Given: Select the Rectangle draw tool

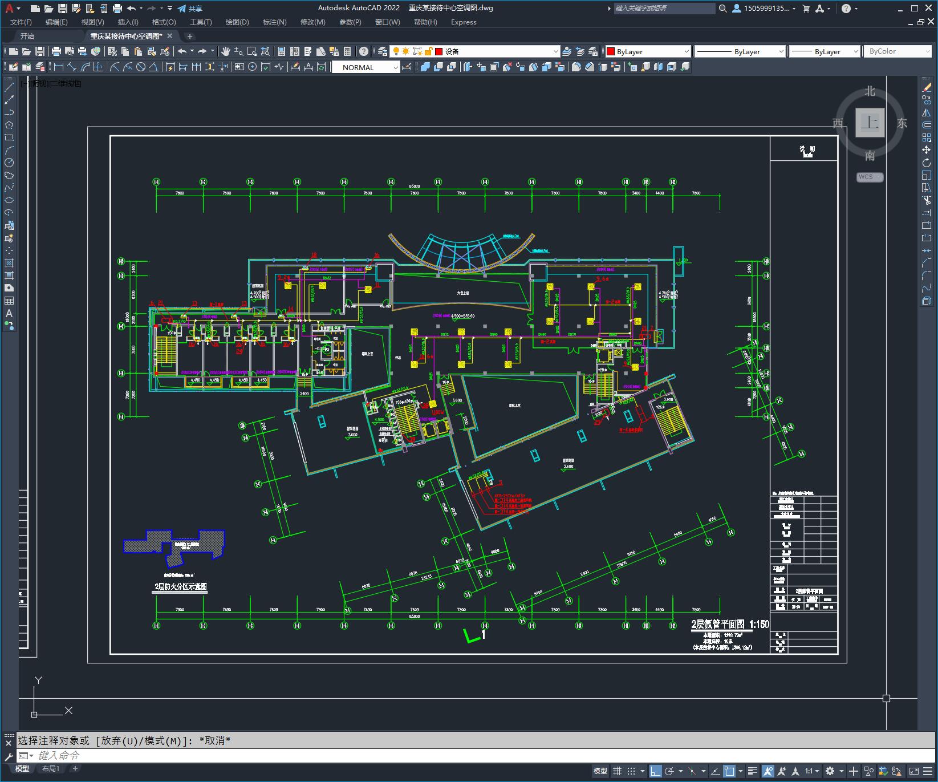Looking at the screenshot, I should [x=9, y=137].
